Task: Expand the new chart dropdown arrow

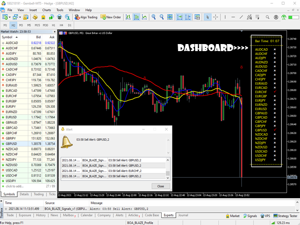Action: point(9,17)
